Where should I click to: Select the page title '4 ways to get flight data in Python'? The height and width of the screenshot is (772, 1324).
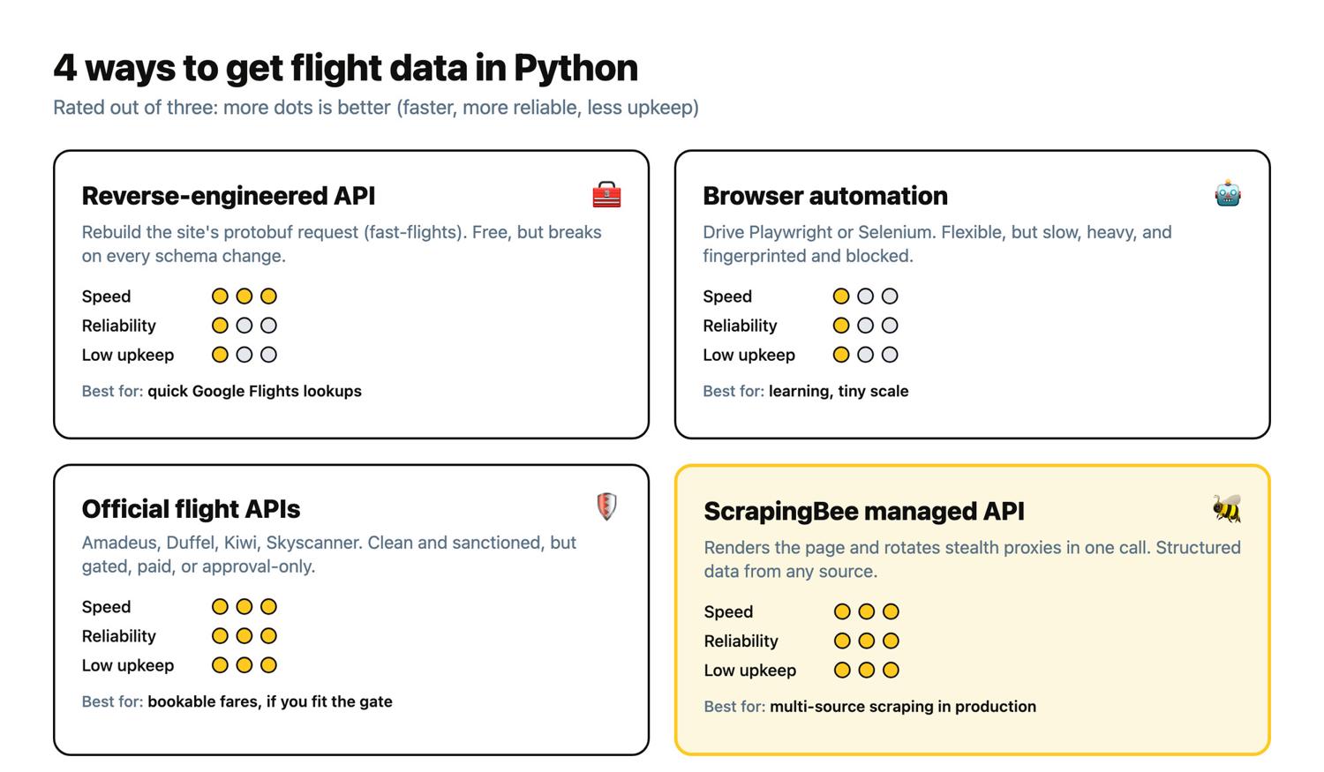coord(345,68)
